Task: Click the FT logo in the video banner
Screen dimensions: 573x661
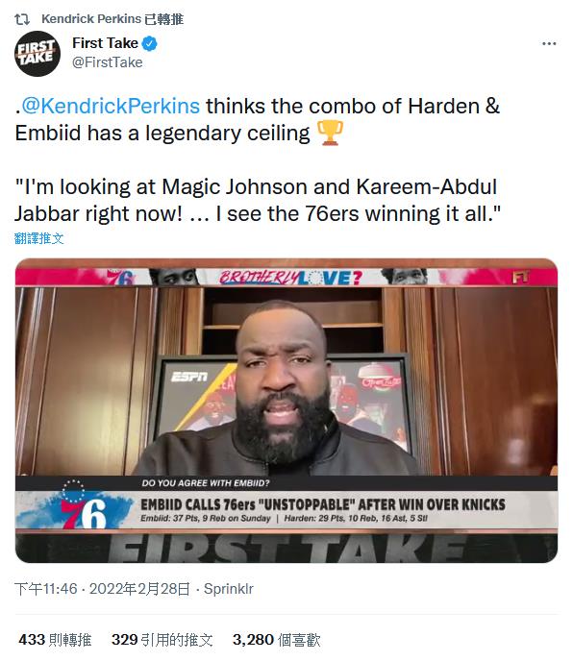Action: [520, 278]
